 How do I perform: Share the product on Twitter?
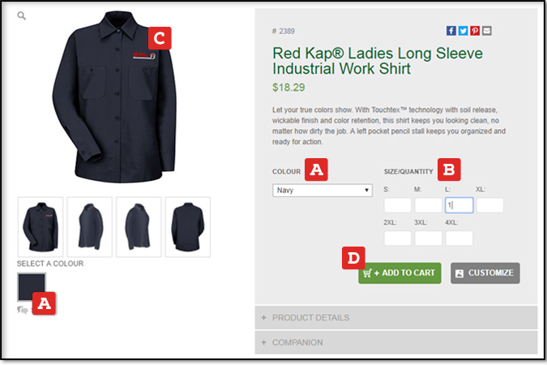463,31
